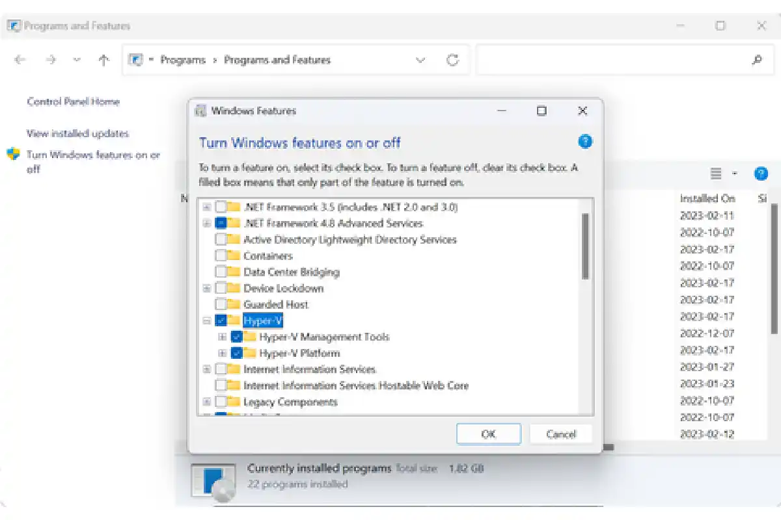Uncheck the Hyper-V Platform checkbox
This screenshot has height=520, width=781.
click(237, 353)
